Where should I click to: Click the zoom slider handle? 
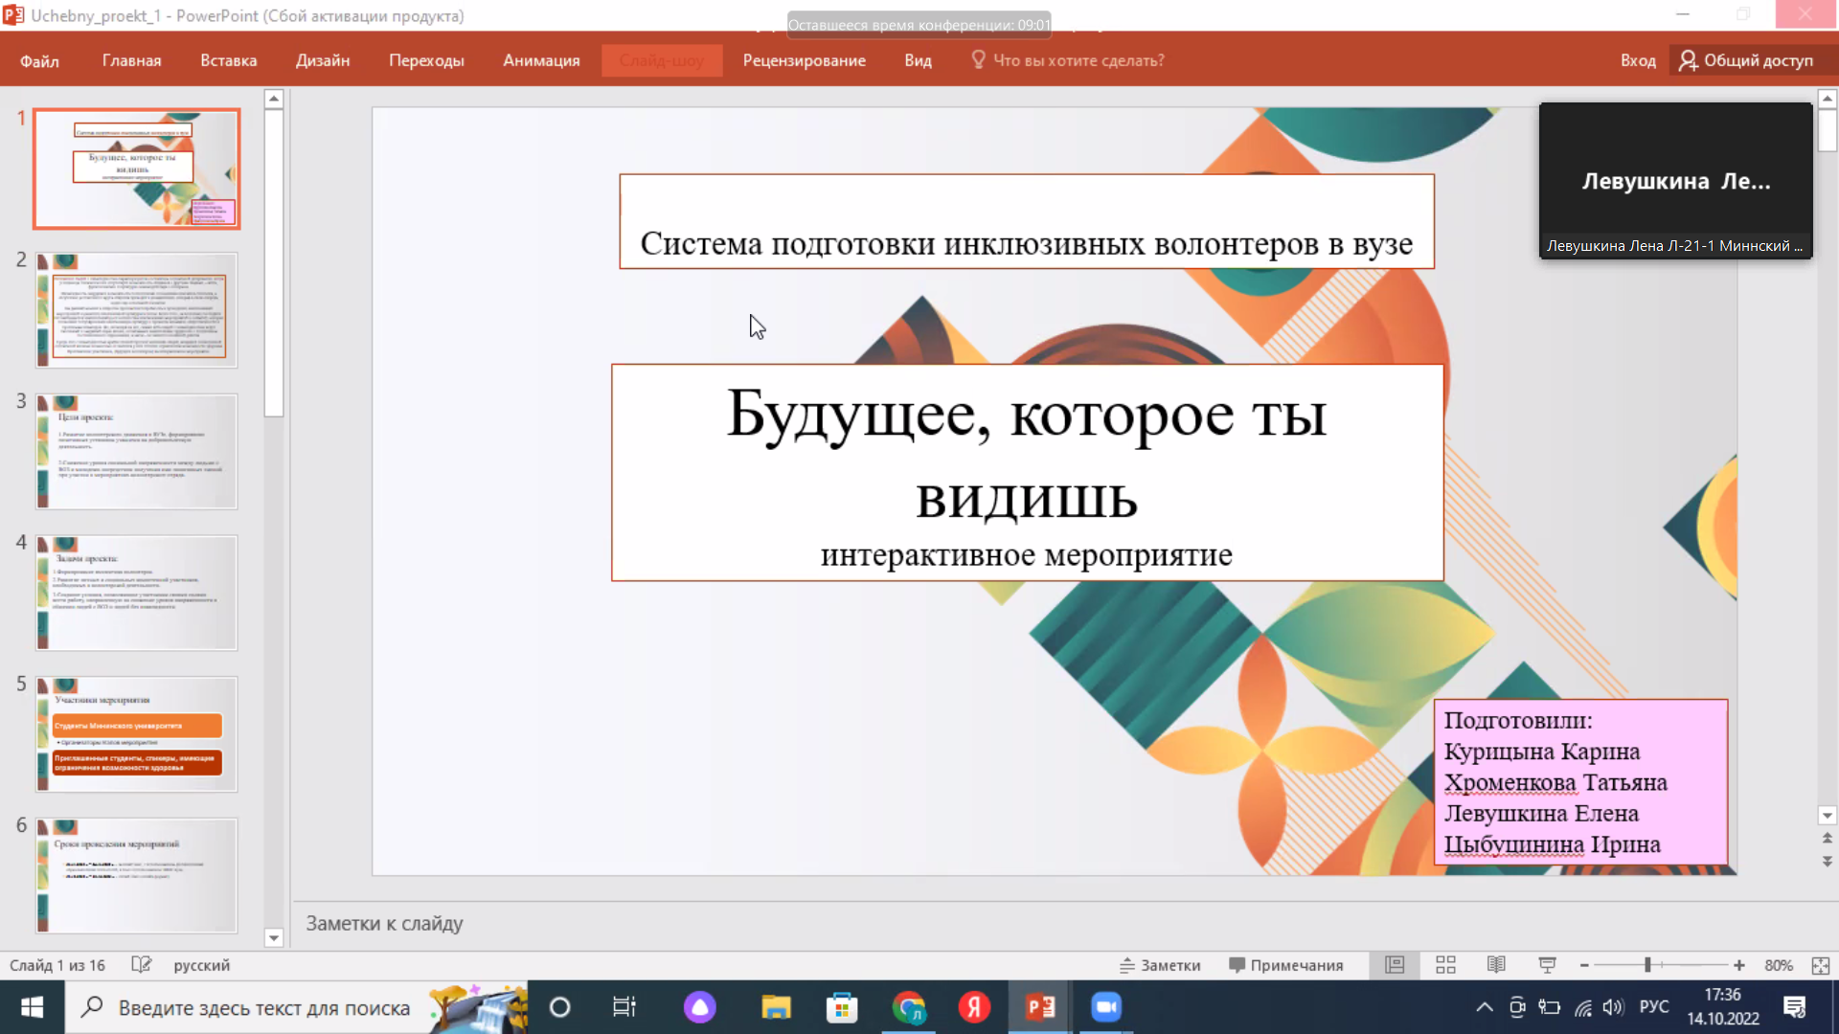1647,965
